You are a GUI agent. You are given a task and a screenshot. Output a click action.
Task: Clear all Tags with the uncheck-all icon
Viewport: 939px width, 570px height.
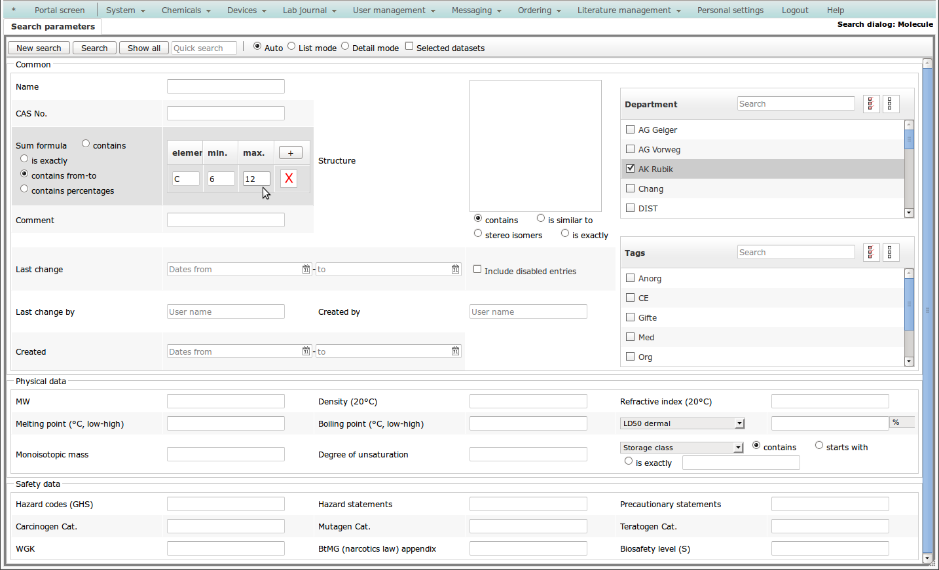click(891, 253)
